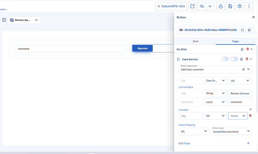Click the Approve button on canvas
Image resolution: width=258 pixels, height=154 pixels.
(142, 48)
